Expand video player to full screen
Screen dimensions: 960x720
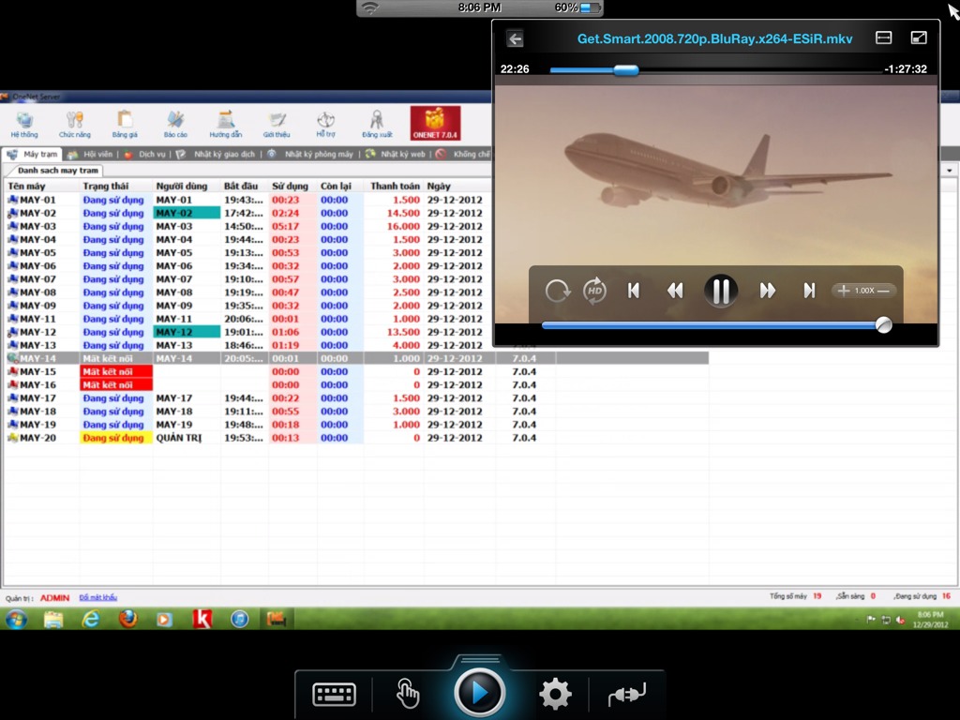click(919, 37)
